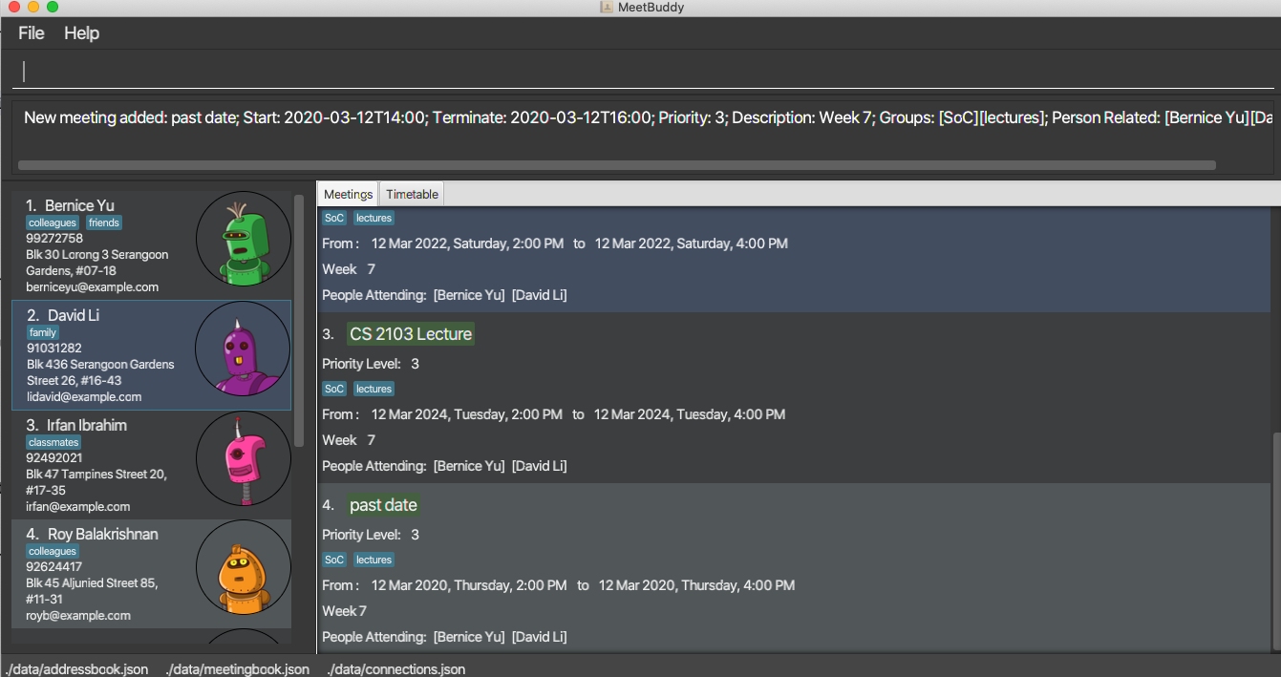Select contact name Roy Balakrishnan
Viewport: 1281px width, 677px height.
(x=103, y=534)
